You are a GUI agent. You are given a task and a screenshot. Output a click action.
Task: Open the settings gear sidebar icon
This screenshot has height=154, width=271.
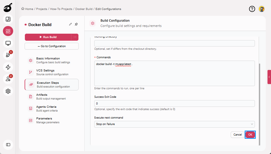8,91
